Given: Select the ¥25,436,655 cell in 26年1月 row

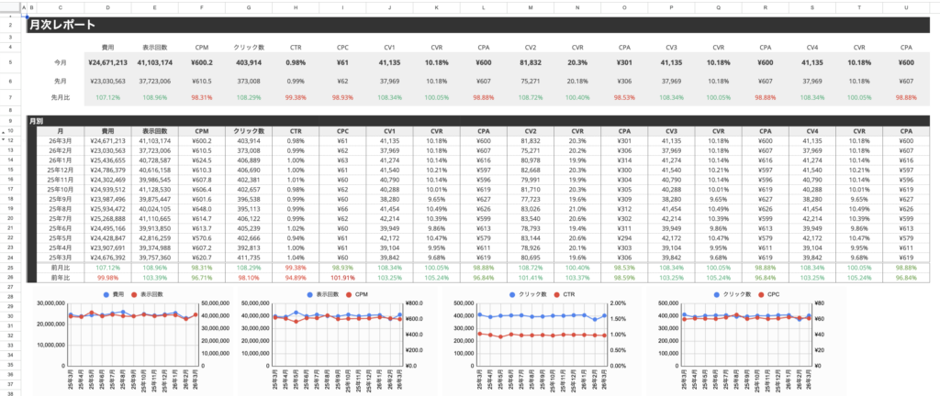Looking at the screenshot, I should tap(107, 160).
